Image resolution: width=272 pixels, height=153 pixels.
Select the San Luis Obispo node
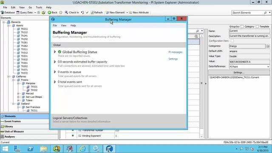click(x=34, y=97)
